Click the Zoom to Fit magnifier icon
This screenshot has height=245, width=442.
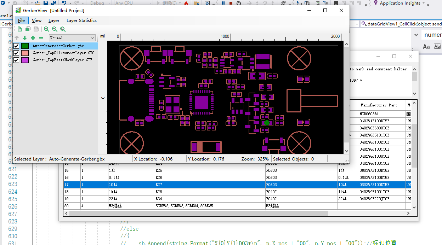point(63,29)
